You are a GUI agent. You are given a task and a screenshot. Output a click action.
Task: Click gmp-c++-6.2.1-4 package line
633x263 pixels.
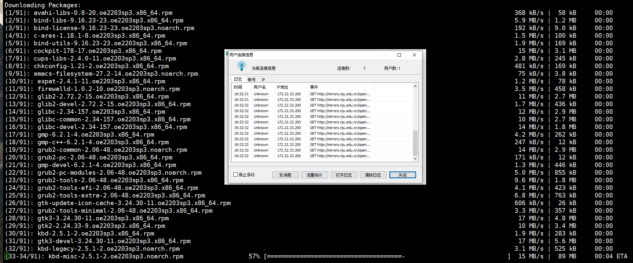[x=87, y=142]
